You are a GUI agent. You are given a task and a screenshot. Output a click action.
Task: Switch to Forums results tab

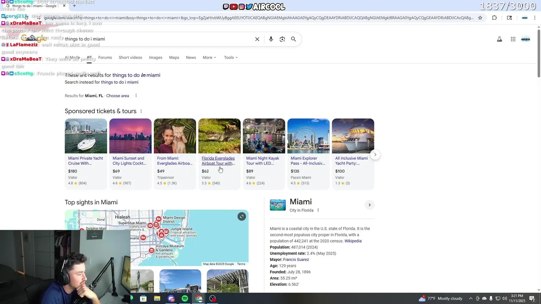pos(105,57)
